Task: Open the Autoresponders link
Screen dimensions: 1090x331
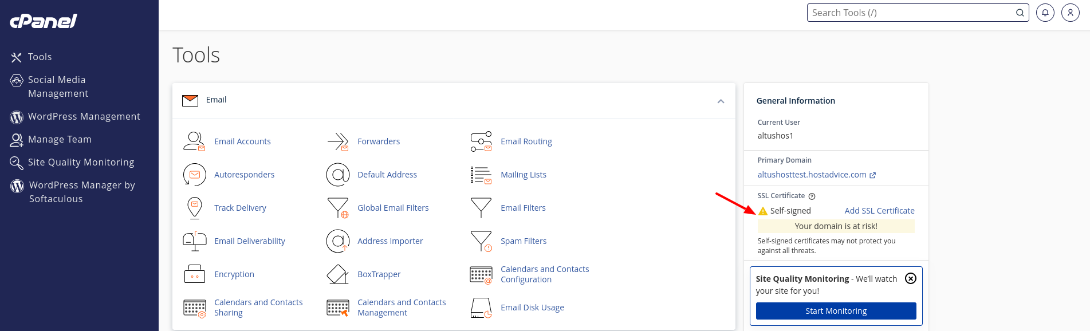Action: (244, 175)
